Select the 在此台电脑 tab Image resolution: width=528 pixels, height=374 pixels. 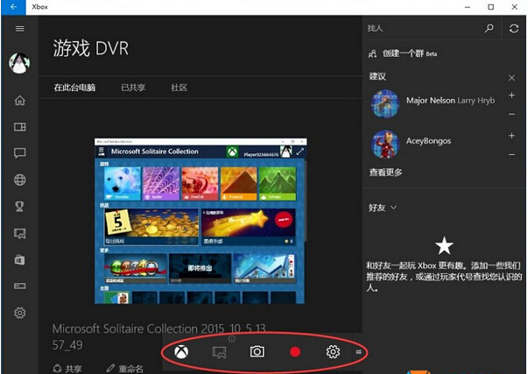point(74,88)
